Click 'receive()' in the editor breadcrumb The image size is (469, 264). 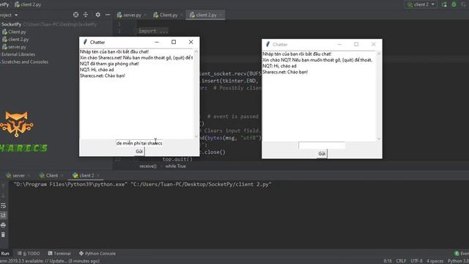point(148,166)
